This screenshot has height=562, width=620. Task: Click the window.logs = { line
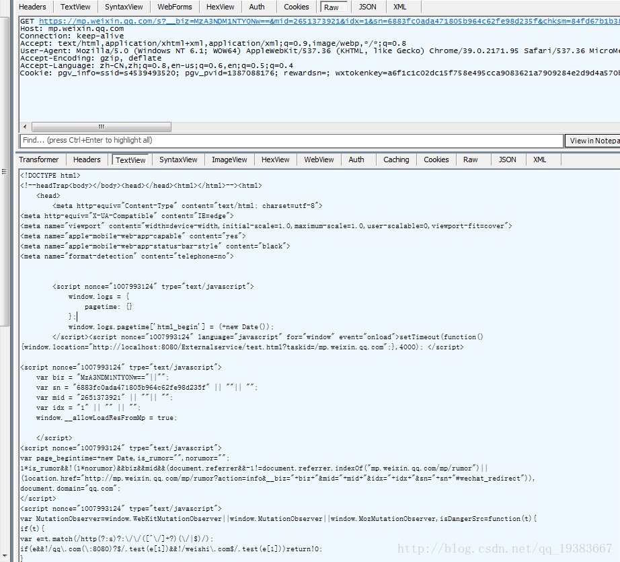(99, 296)
